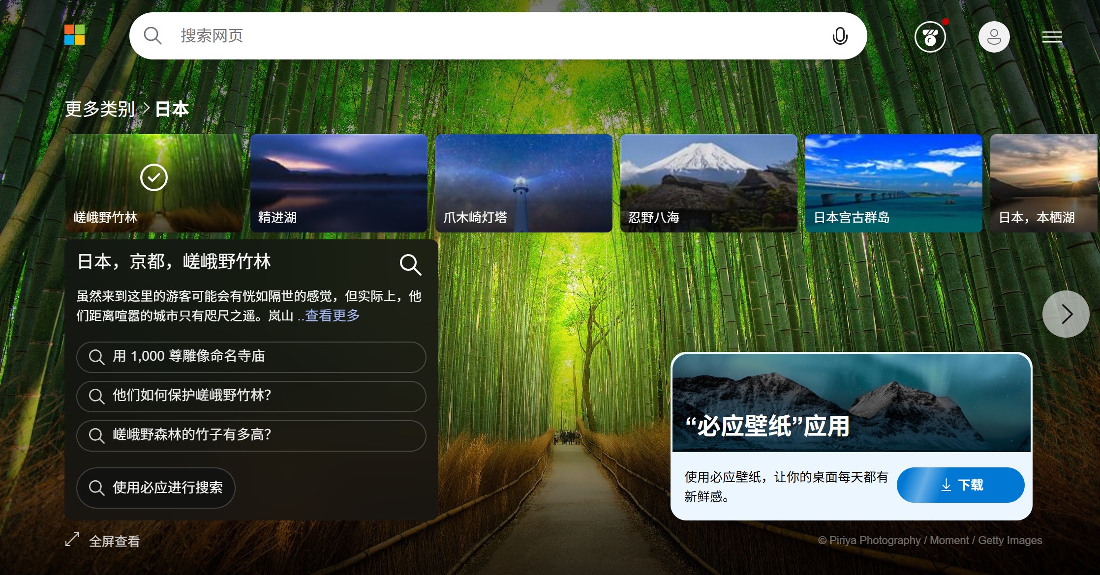Go to the next wallpaper with the right arrow
Viewport: 1100px width, 575px height.
[1066, 314]
